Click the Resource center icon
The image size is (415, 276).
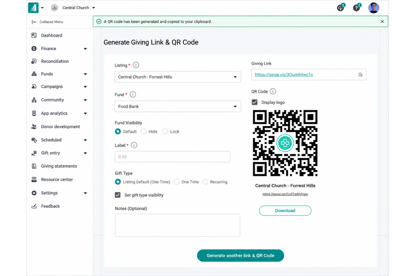34,180
